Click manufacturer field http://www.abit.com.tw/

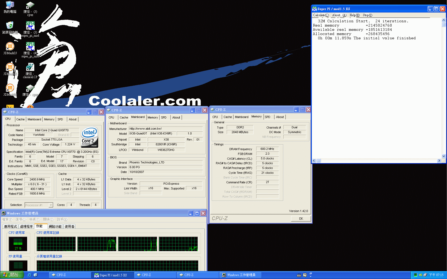coord(166,129)
